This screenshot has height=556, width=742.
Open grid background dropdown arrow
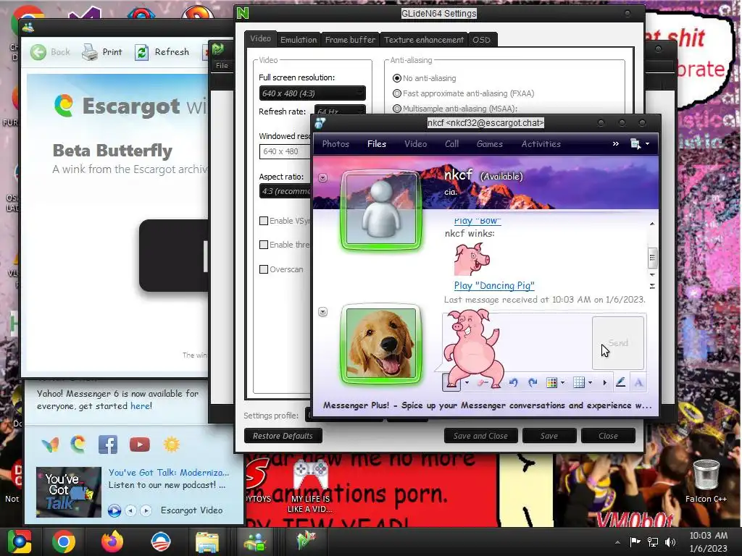[590, 382]
